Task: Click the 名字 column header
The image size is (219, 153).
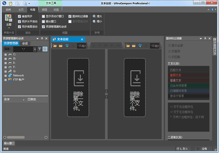Action: click(x=7, y=99)
